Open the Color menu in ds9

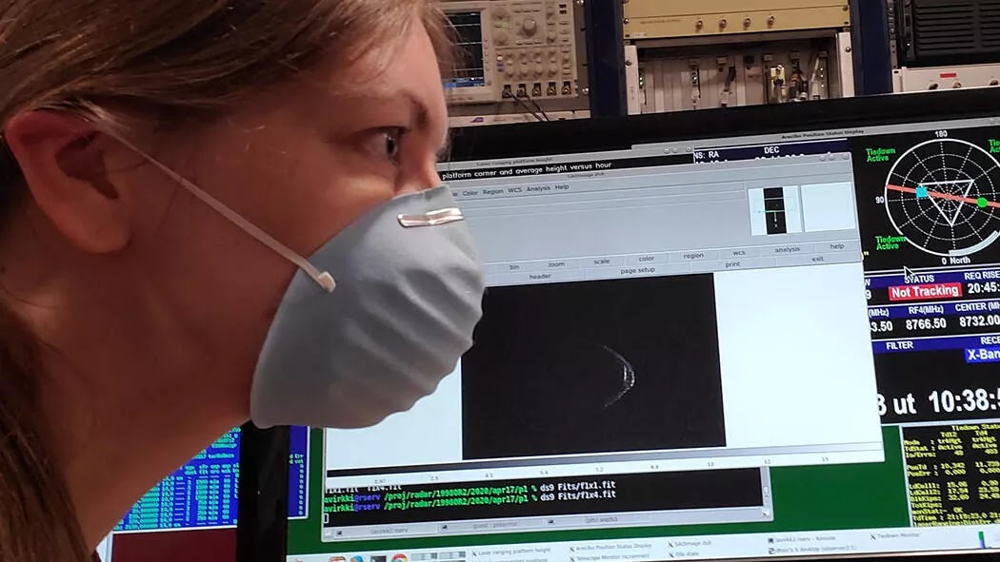click(x=470, y=193)
